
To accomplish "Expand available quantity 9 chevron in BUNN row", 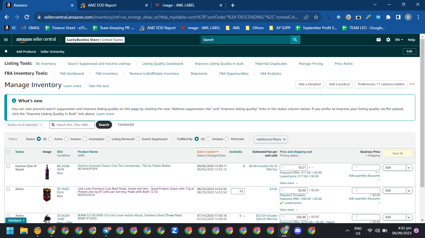I will coord(244,216).
